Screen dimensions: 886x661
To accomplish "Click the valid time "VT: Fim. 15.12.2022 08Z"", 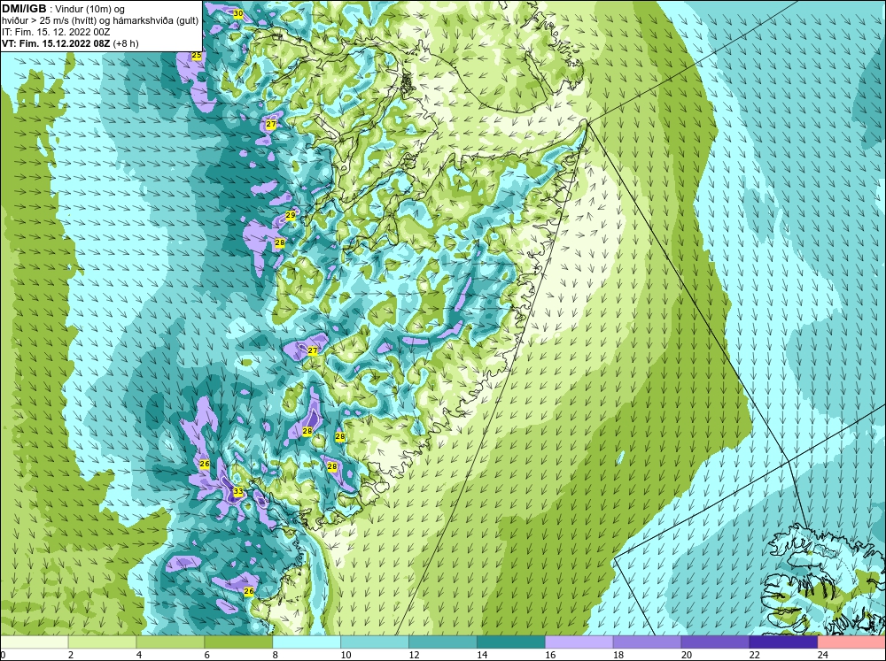I will coord(56,43).
